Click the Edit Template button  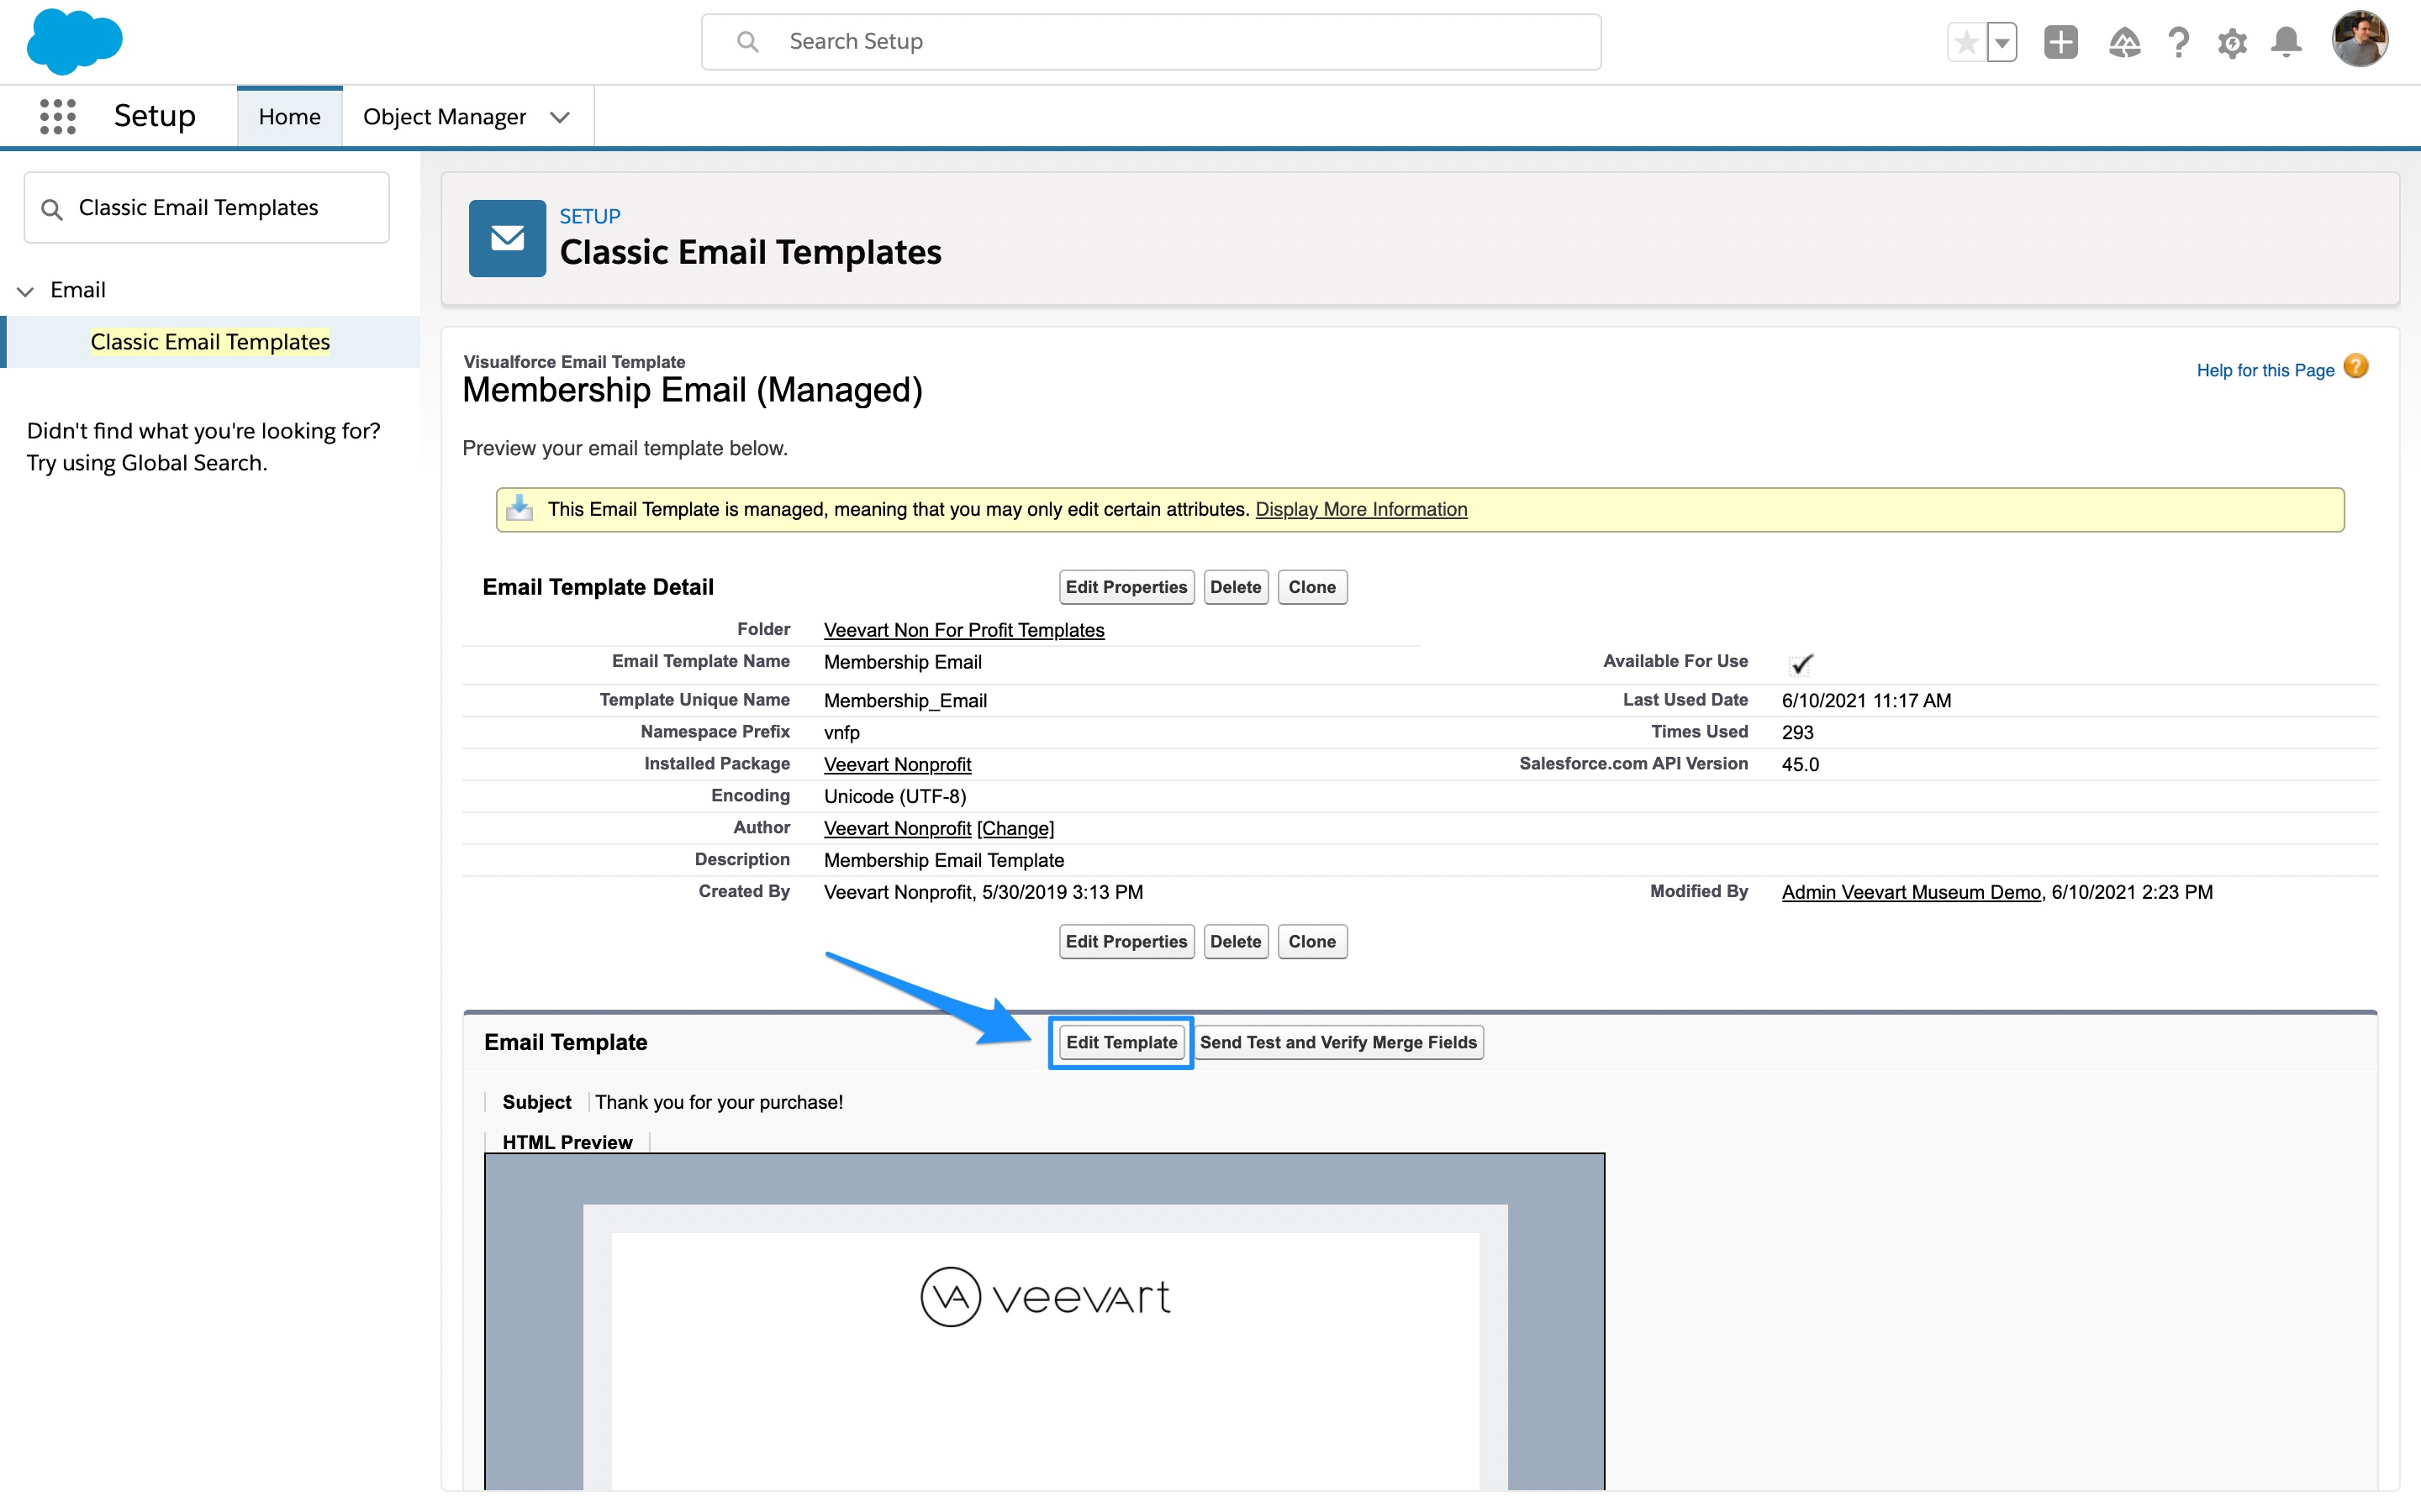(1121, 1042)
